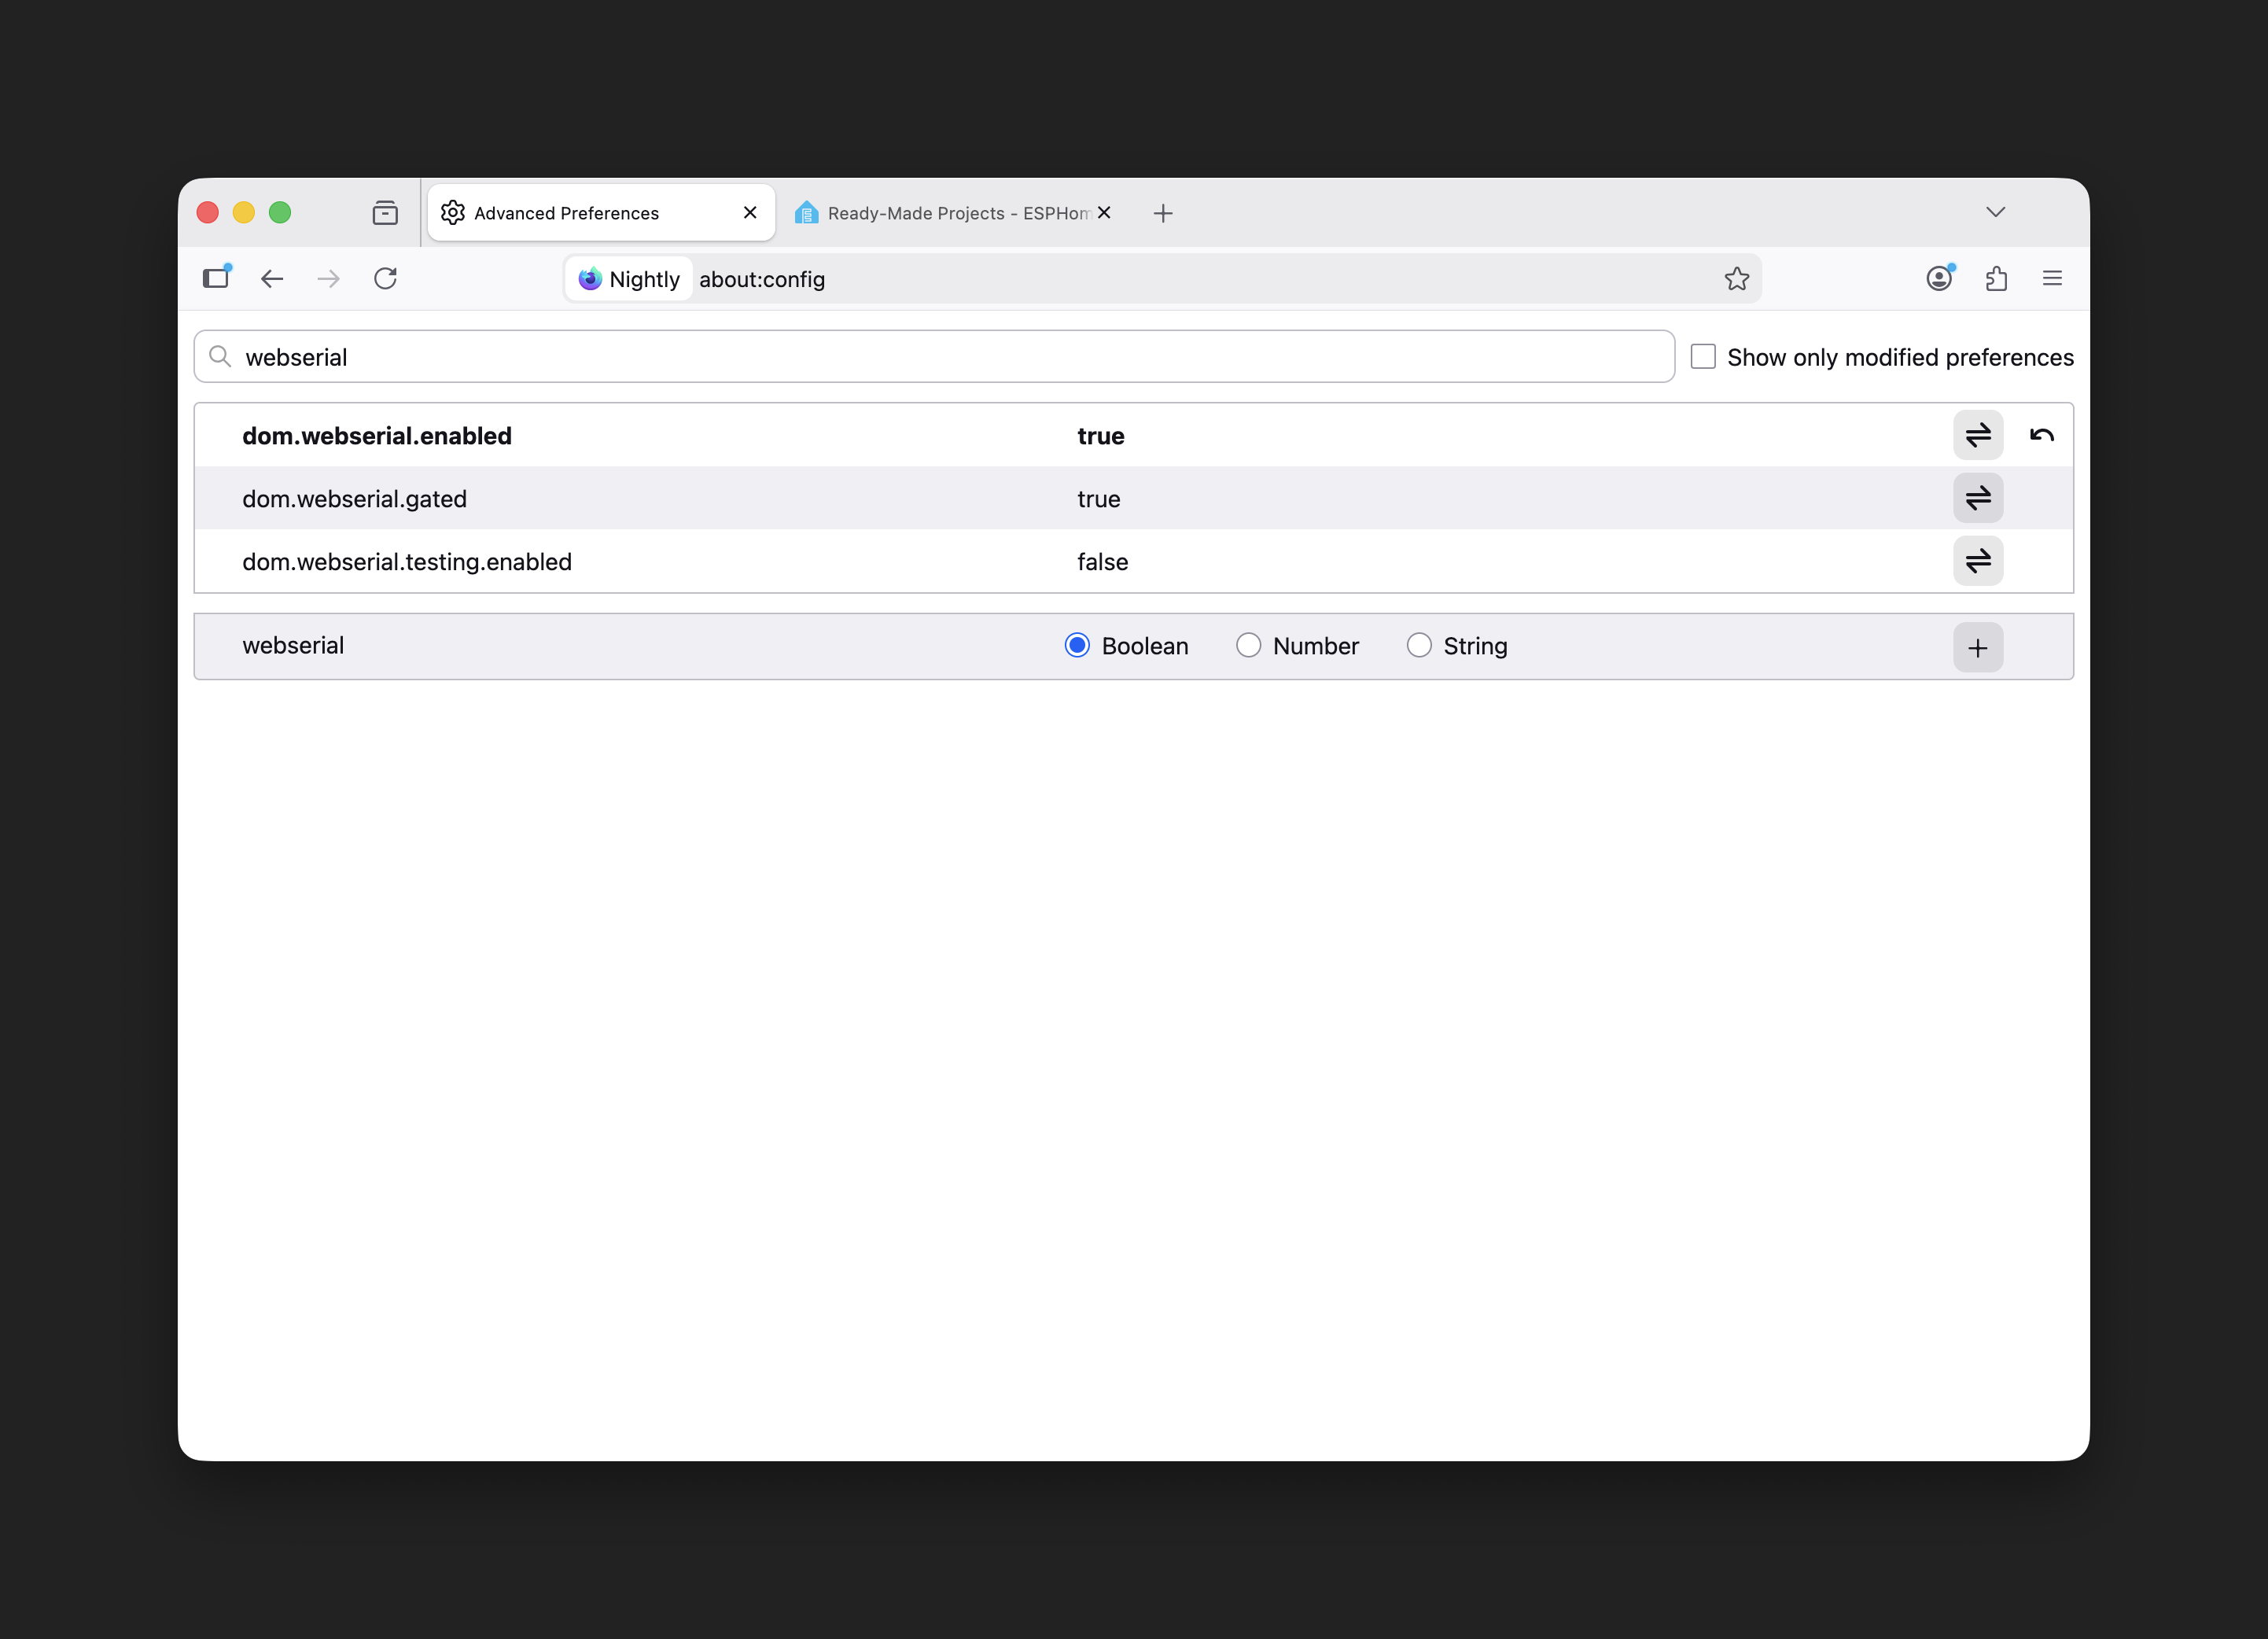Select the Number radio option
Screen dimensions: 2268x1639
tap(1248, 646)
